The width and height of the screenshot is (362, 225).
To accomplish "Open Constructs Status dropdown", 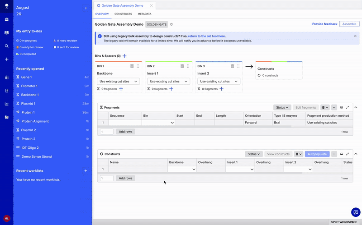I will tap(254, 154).
